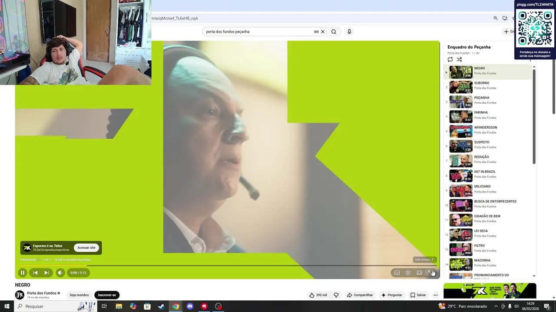Skip to next video in player
Viewport: 556px width, 312px height.
pyautogui.click(x=46, y=273)
